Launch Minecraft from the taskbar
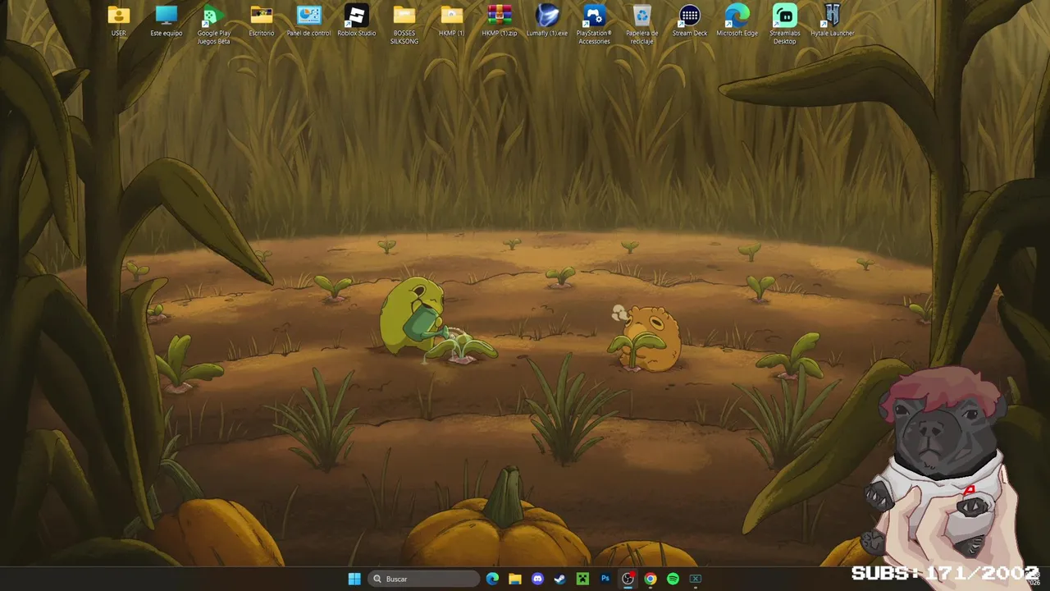This screenshot has width=1050, height=591. (x=582, y=579)
